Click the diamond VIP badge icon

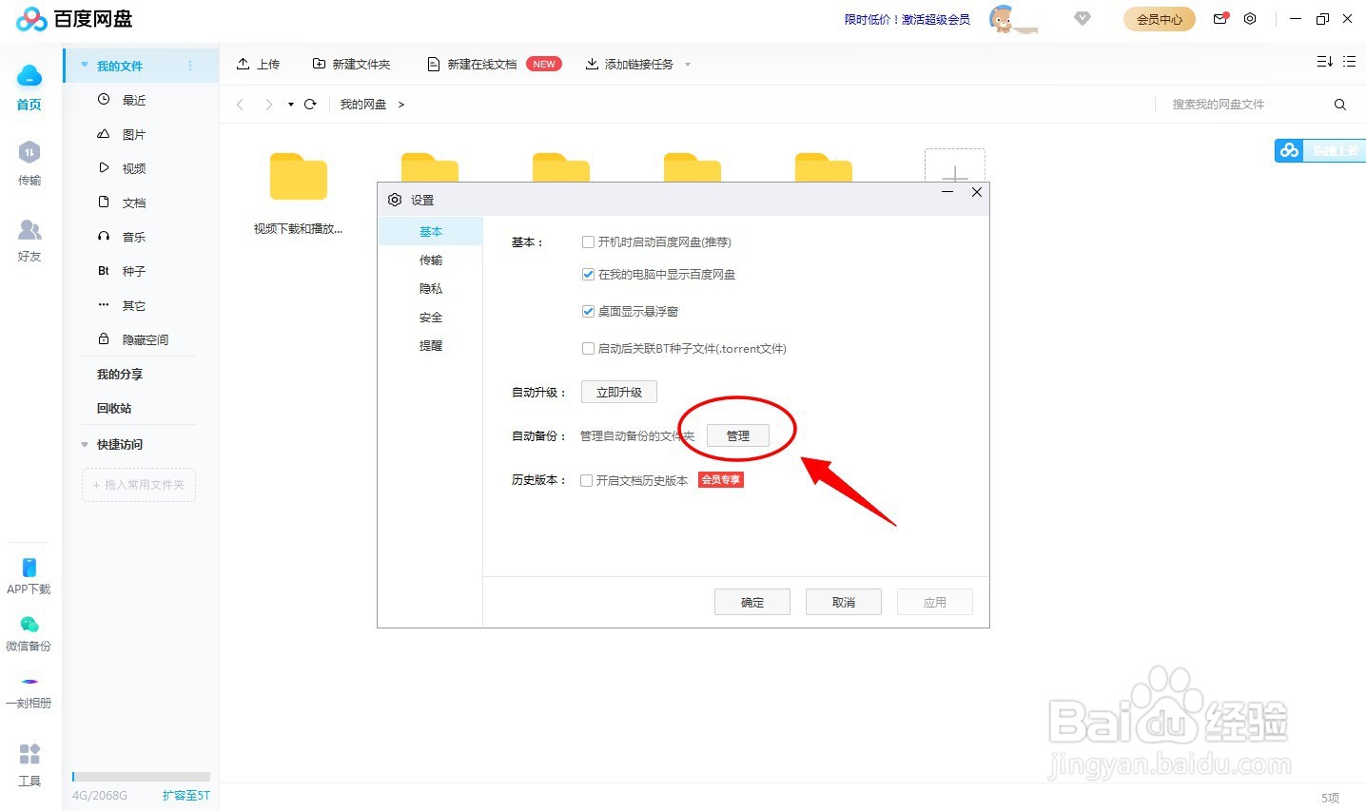point(1083,18)
